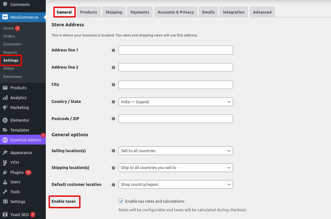Go to WooCommerce Orders page
This screenshot has width=331, height=219.
click(10, 36)
